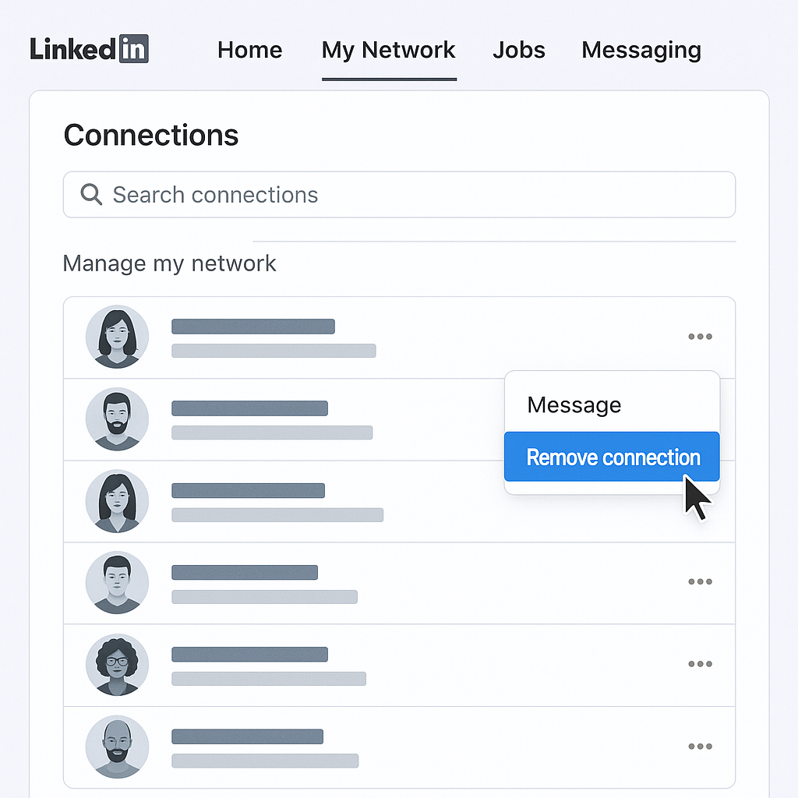Viewport: 798px width, 798px height.
Task: Select Remove connection in the dropdown menu
Action: coord(613,457)
